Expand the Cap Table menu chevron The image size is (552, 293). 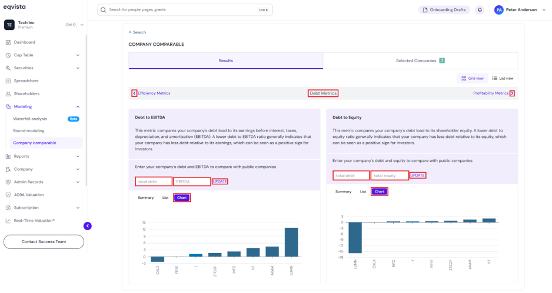(x=78, y=55)
